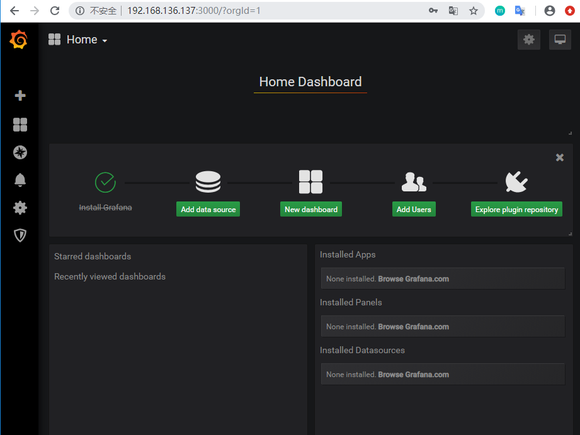Open the Create plus menu
This screenshot has height=435, width=580.
coord(20,96)
